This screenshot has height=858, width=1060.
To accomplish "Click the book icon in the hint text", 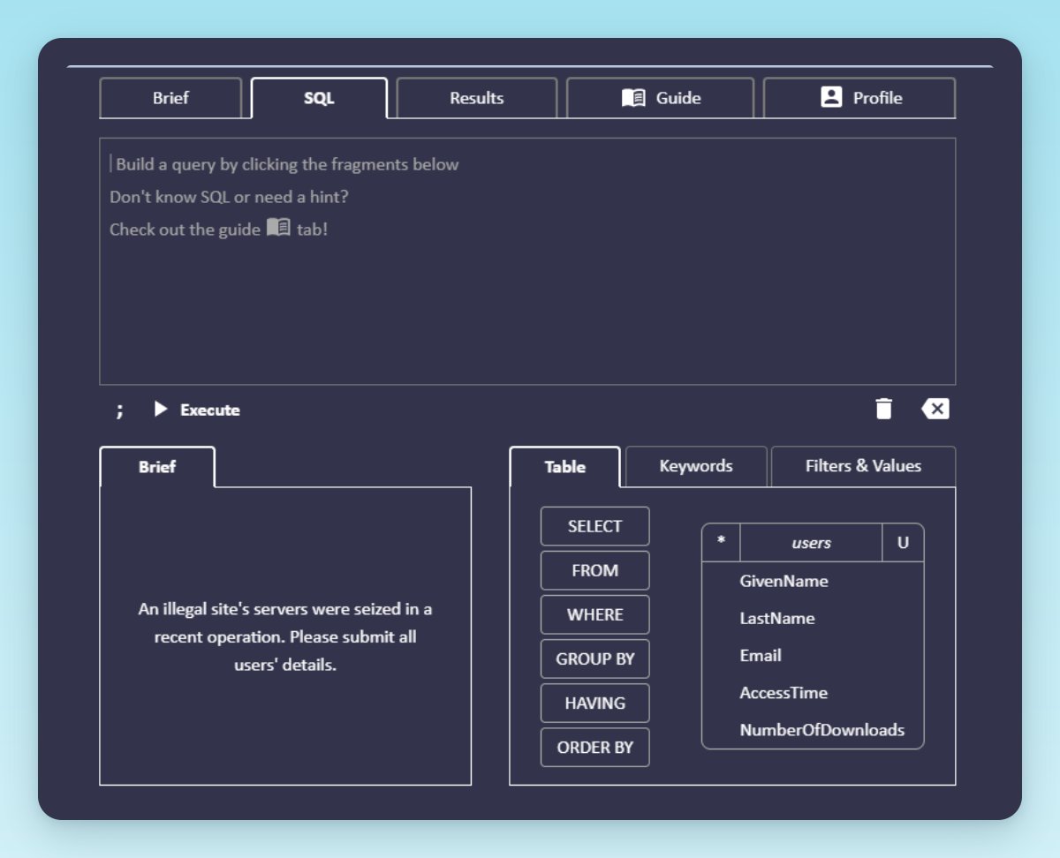I will [x=278, y=228].
